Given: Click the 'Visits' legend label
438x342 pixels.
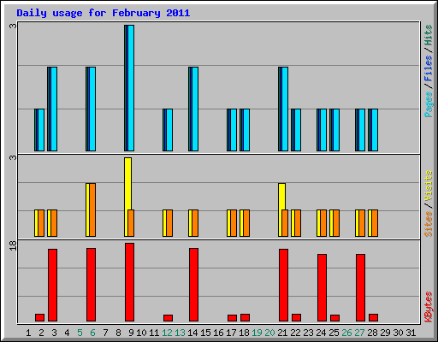Looking at the screenshot, I should (x=429, y=186).
